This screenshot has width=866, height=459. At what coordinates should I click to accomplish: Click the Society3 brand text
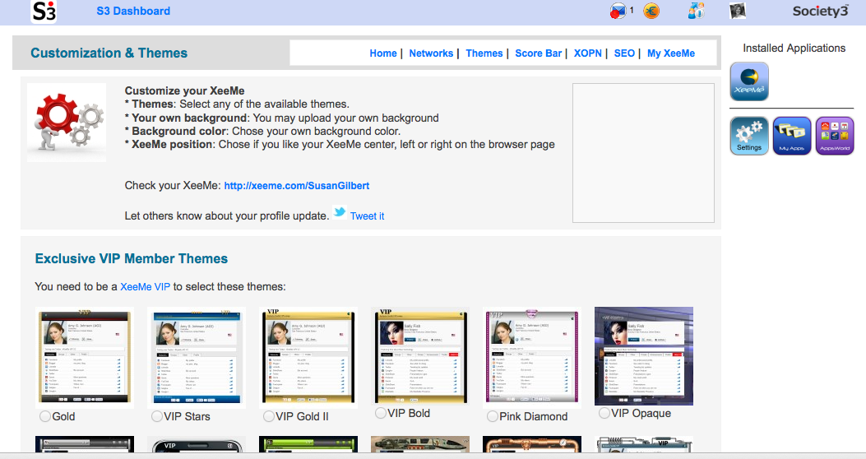(820, 11)
